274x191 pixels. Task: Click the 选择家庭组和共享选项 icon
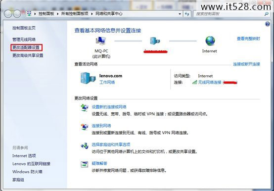pos(85,145)
